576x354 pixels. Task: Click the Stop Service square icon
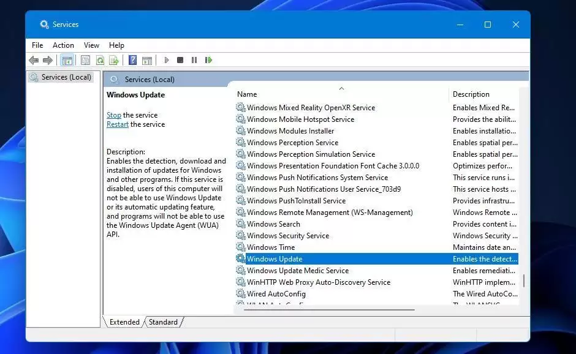180,60
